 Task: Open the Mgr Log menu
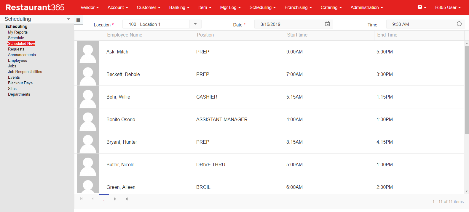pyautogui.click(x=230, y=7)
